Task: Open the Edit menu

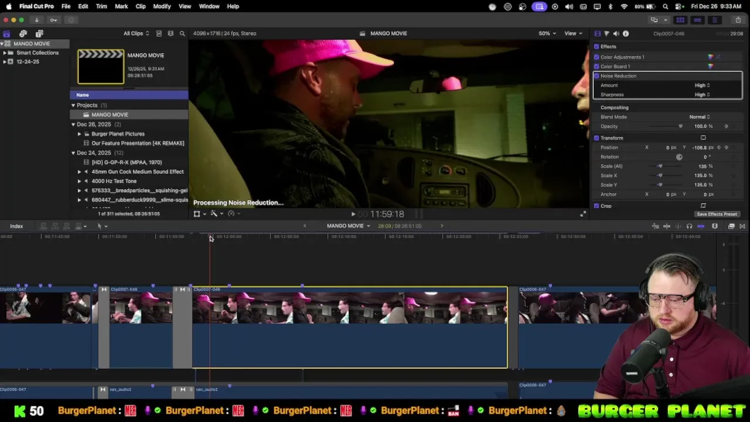Action: point(83,6)
